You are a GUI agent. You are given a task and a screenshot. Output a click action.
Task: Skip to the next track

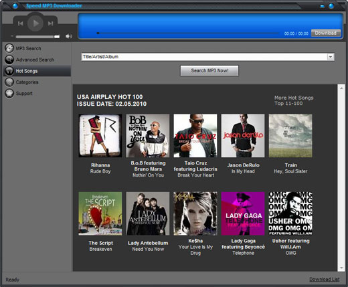[50, 23]
